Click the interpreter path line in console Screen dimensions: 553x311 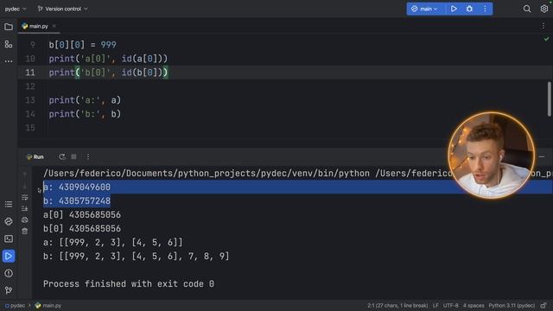point(297,173)
